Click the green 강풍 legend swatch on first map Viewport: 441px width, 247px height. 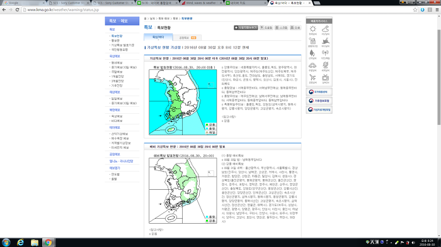[x=207, y=124]
